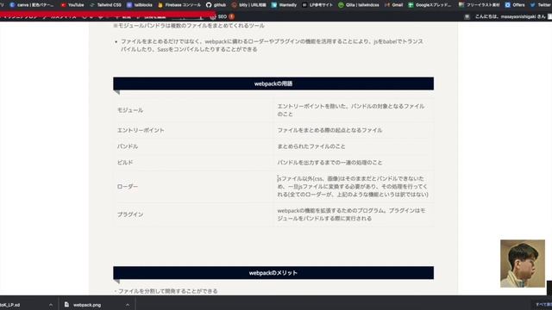The image size is (552, 310).
Task: Open masayasnishigaki user greeting menu
Action: coord(510,16)
